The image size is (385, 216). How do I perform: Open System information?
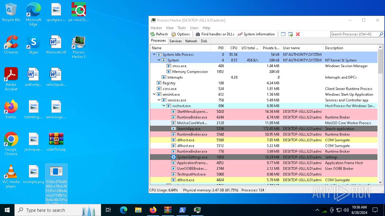pyautogui.click(x=256, y=34)
